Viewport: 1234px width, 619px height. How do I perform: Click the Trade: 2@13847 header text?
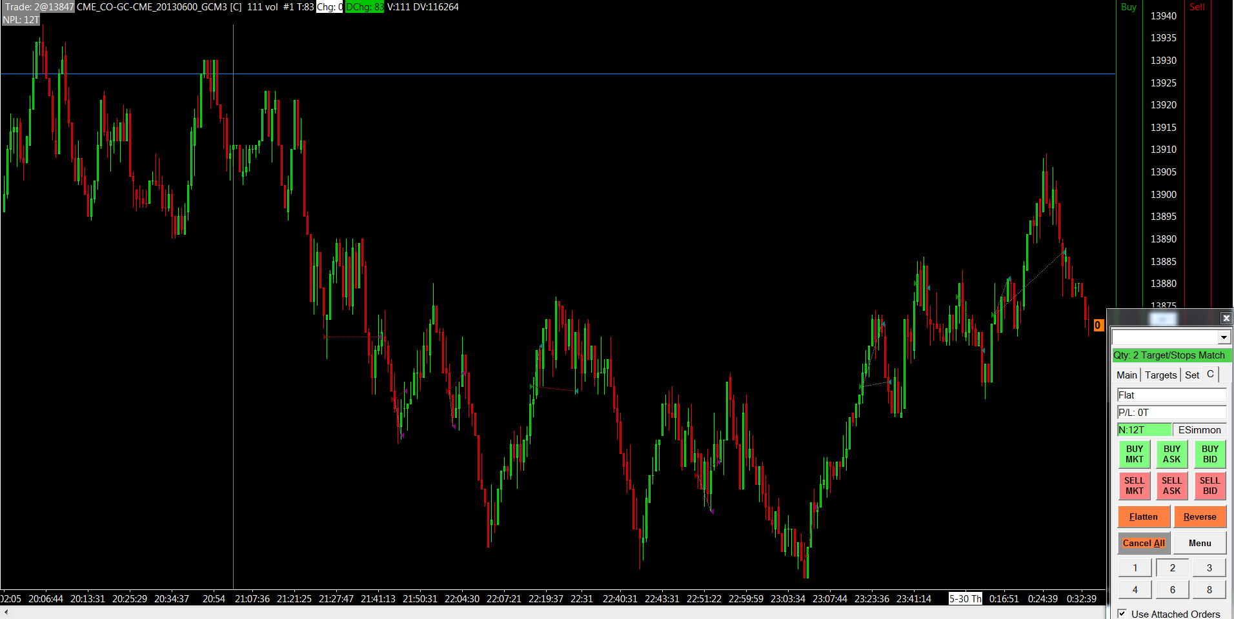coord(39,7)
